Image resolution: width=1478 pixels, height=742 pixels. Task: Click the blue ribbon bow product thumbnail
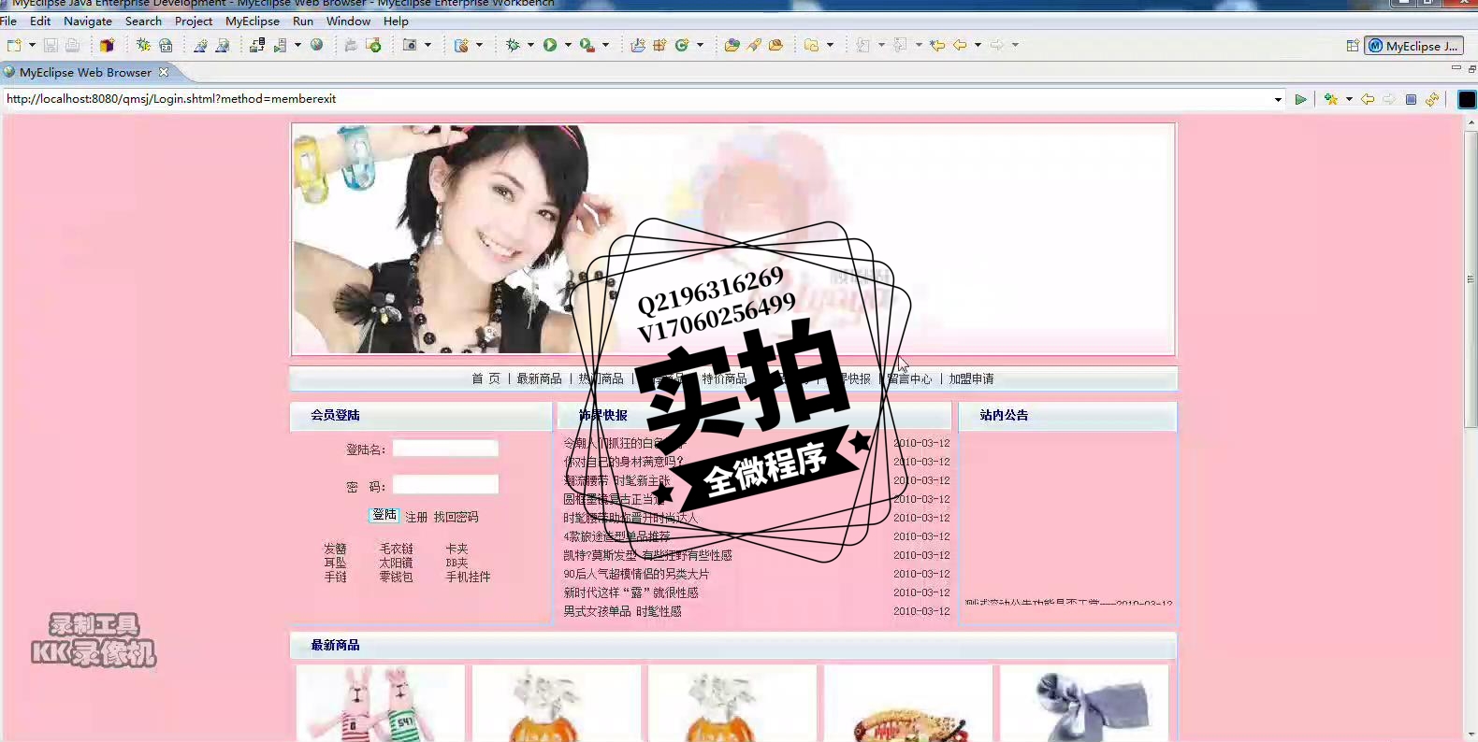(x=1084, y=703)
